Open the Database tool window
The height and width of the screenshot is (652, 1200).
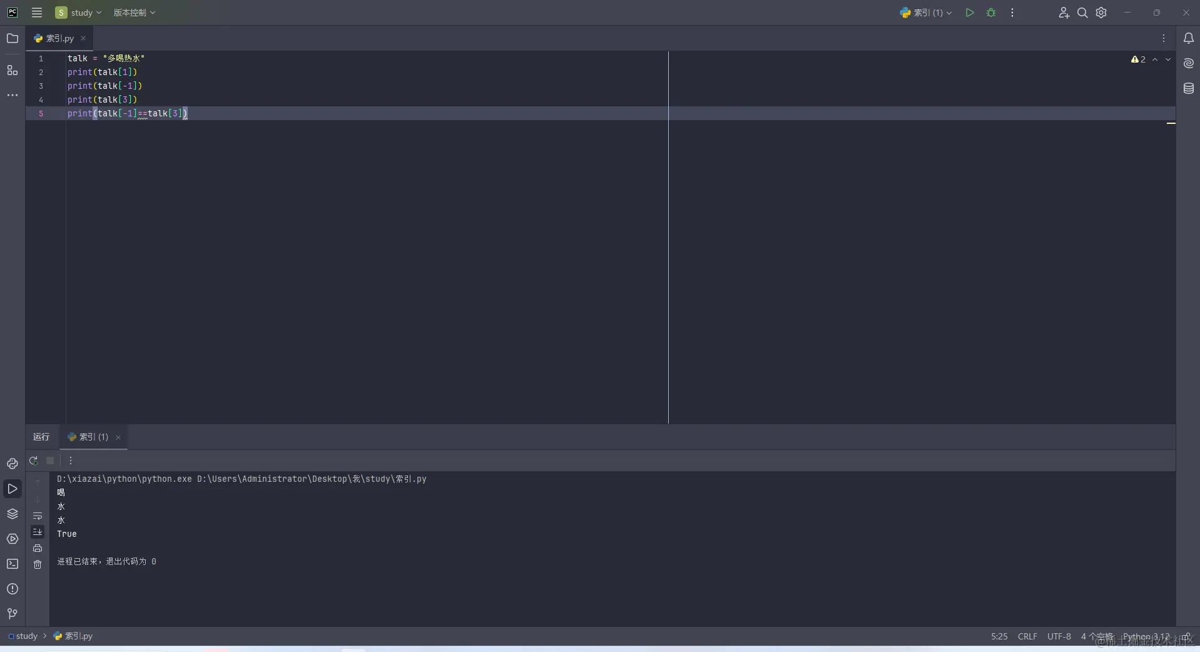pos(1189,89)
